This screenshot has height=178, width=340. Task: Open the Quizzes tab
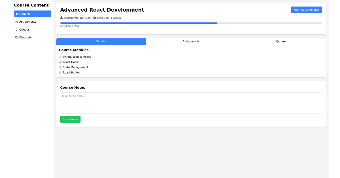click(x=281, y=41)
